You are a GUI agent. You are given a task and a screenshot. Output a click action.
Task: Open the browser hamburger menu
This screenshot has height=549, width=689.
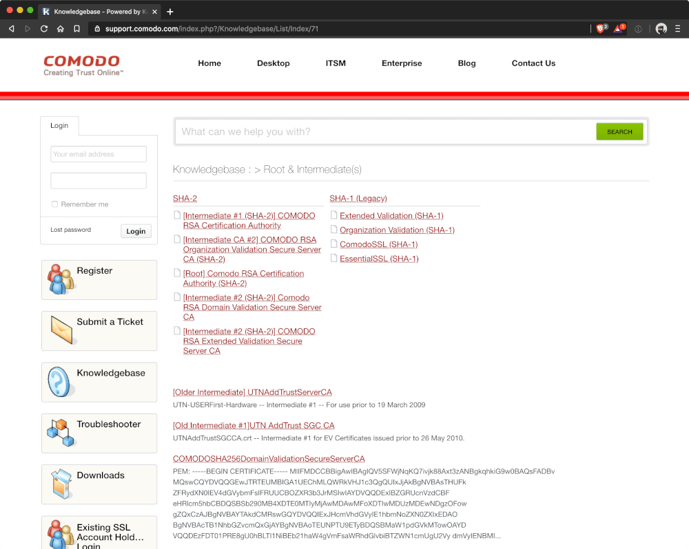[x=677, y=28]
